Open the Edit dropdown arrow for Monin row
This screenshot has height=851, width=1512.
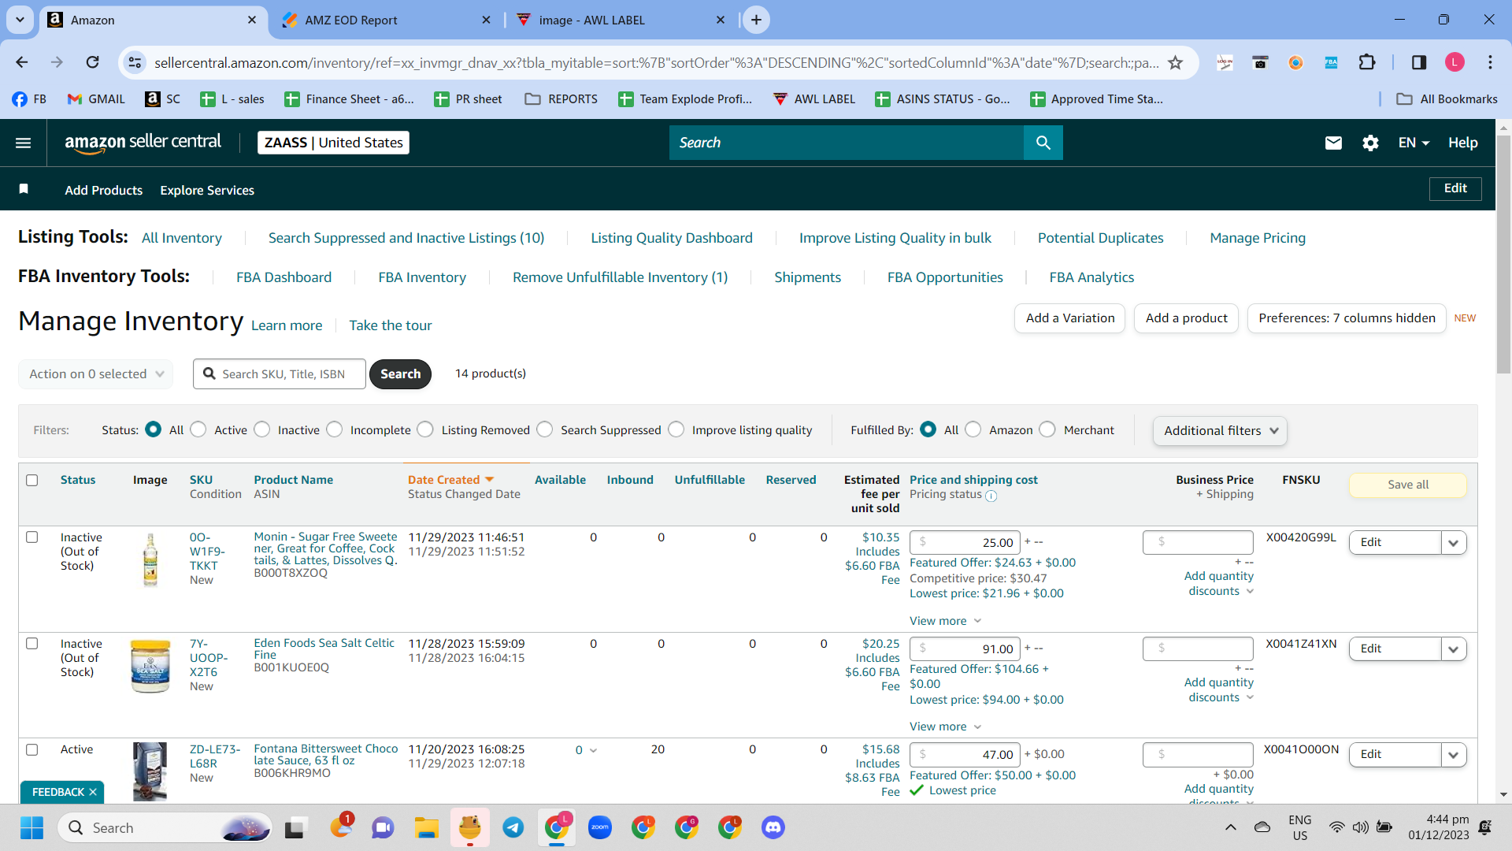click(x=1453, y=542)
